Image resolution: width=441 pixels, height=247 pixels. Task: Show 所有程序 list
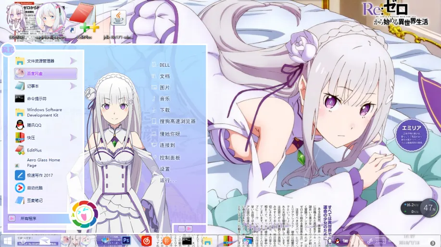click(x=28, y=219)
